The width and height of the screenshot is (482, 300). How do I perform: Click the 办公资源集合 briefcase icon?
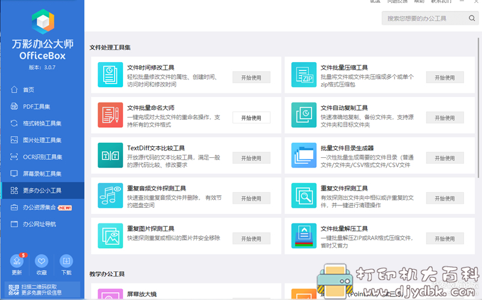tap(14, 207)
